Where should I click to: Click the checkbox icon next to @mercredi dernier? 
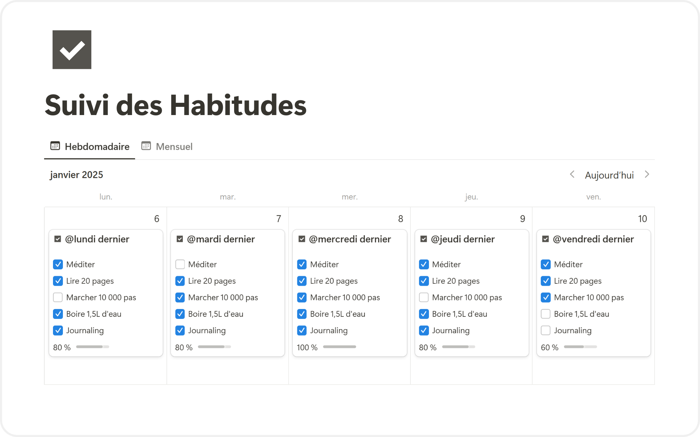[x=302, y=239]
